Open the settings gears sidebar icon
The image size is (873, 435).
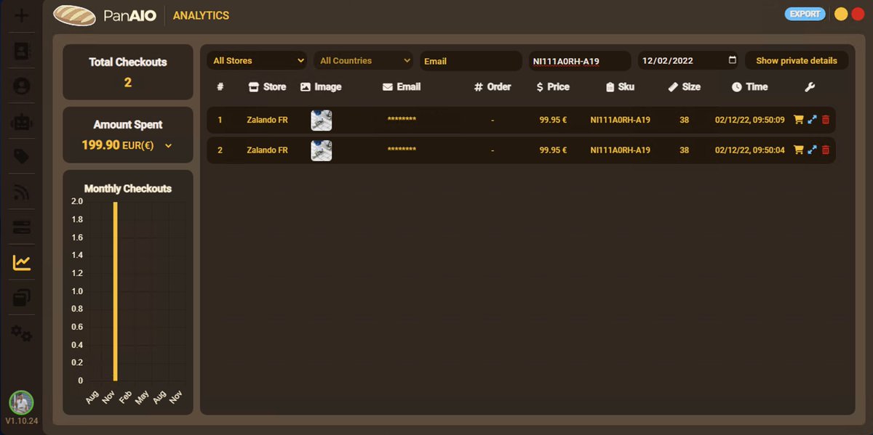pyautogui.click(x=22, y=333)
